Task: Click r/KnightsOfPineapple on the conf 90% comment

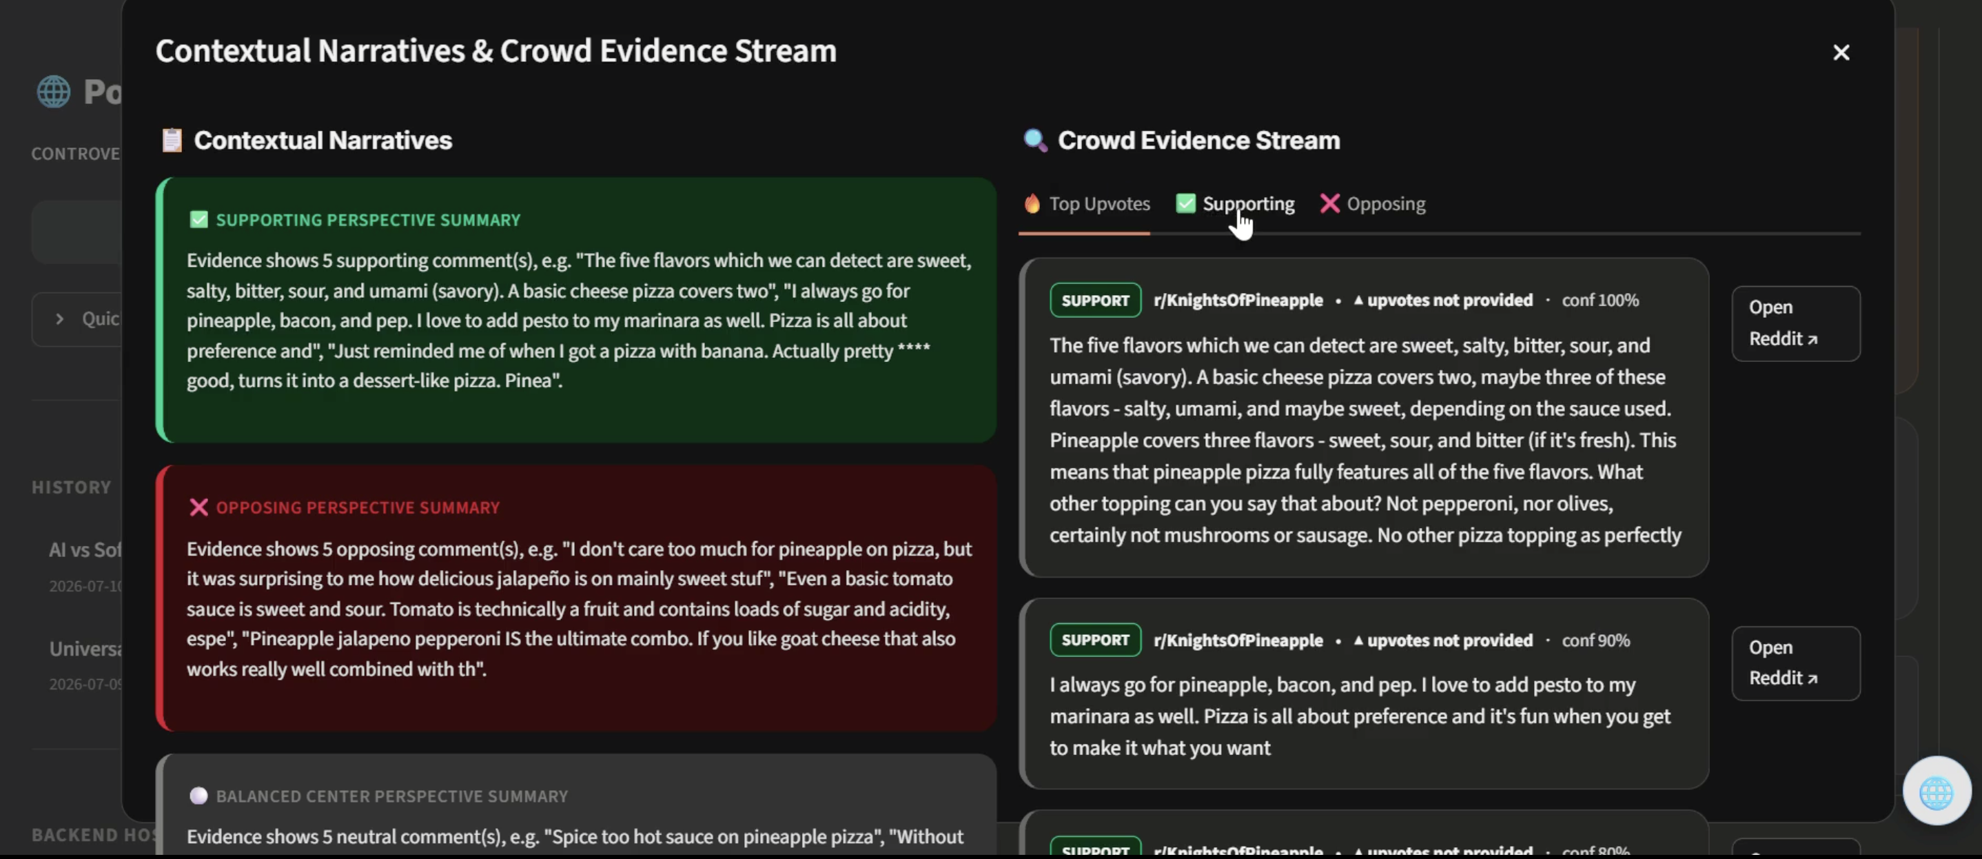Action: (1238, 640)
